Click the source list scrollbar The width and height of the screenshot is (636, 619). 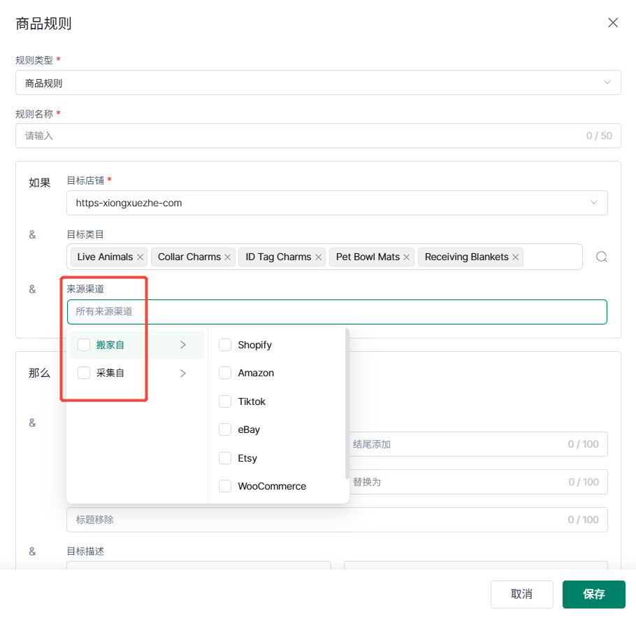coord(347,404)
